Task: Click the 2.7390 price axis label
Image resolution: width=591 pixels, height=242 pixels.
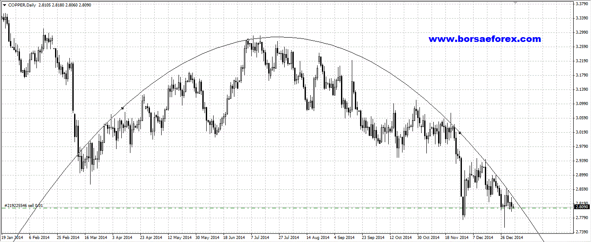Action: point(581,232)
